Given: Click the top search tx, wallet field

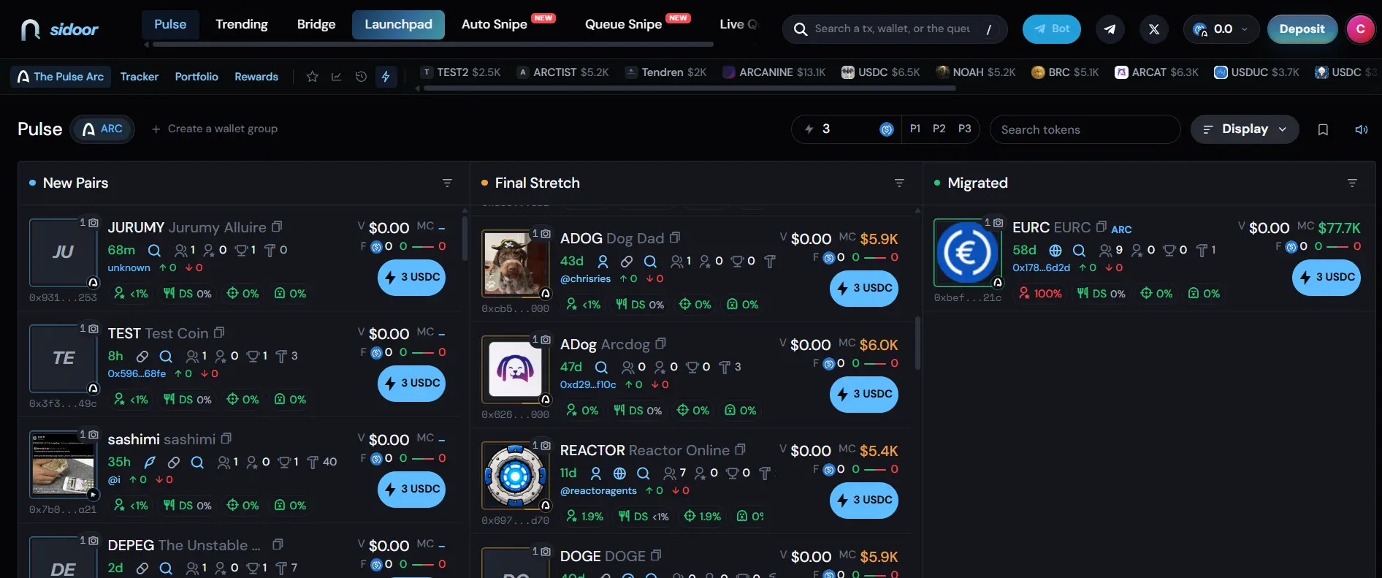Looking at the screenshot, I should [x=895, y=29].
